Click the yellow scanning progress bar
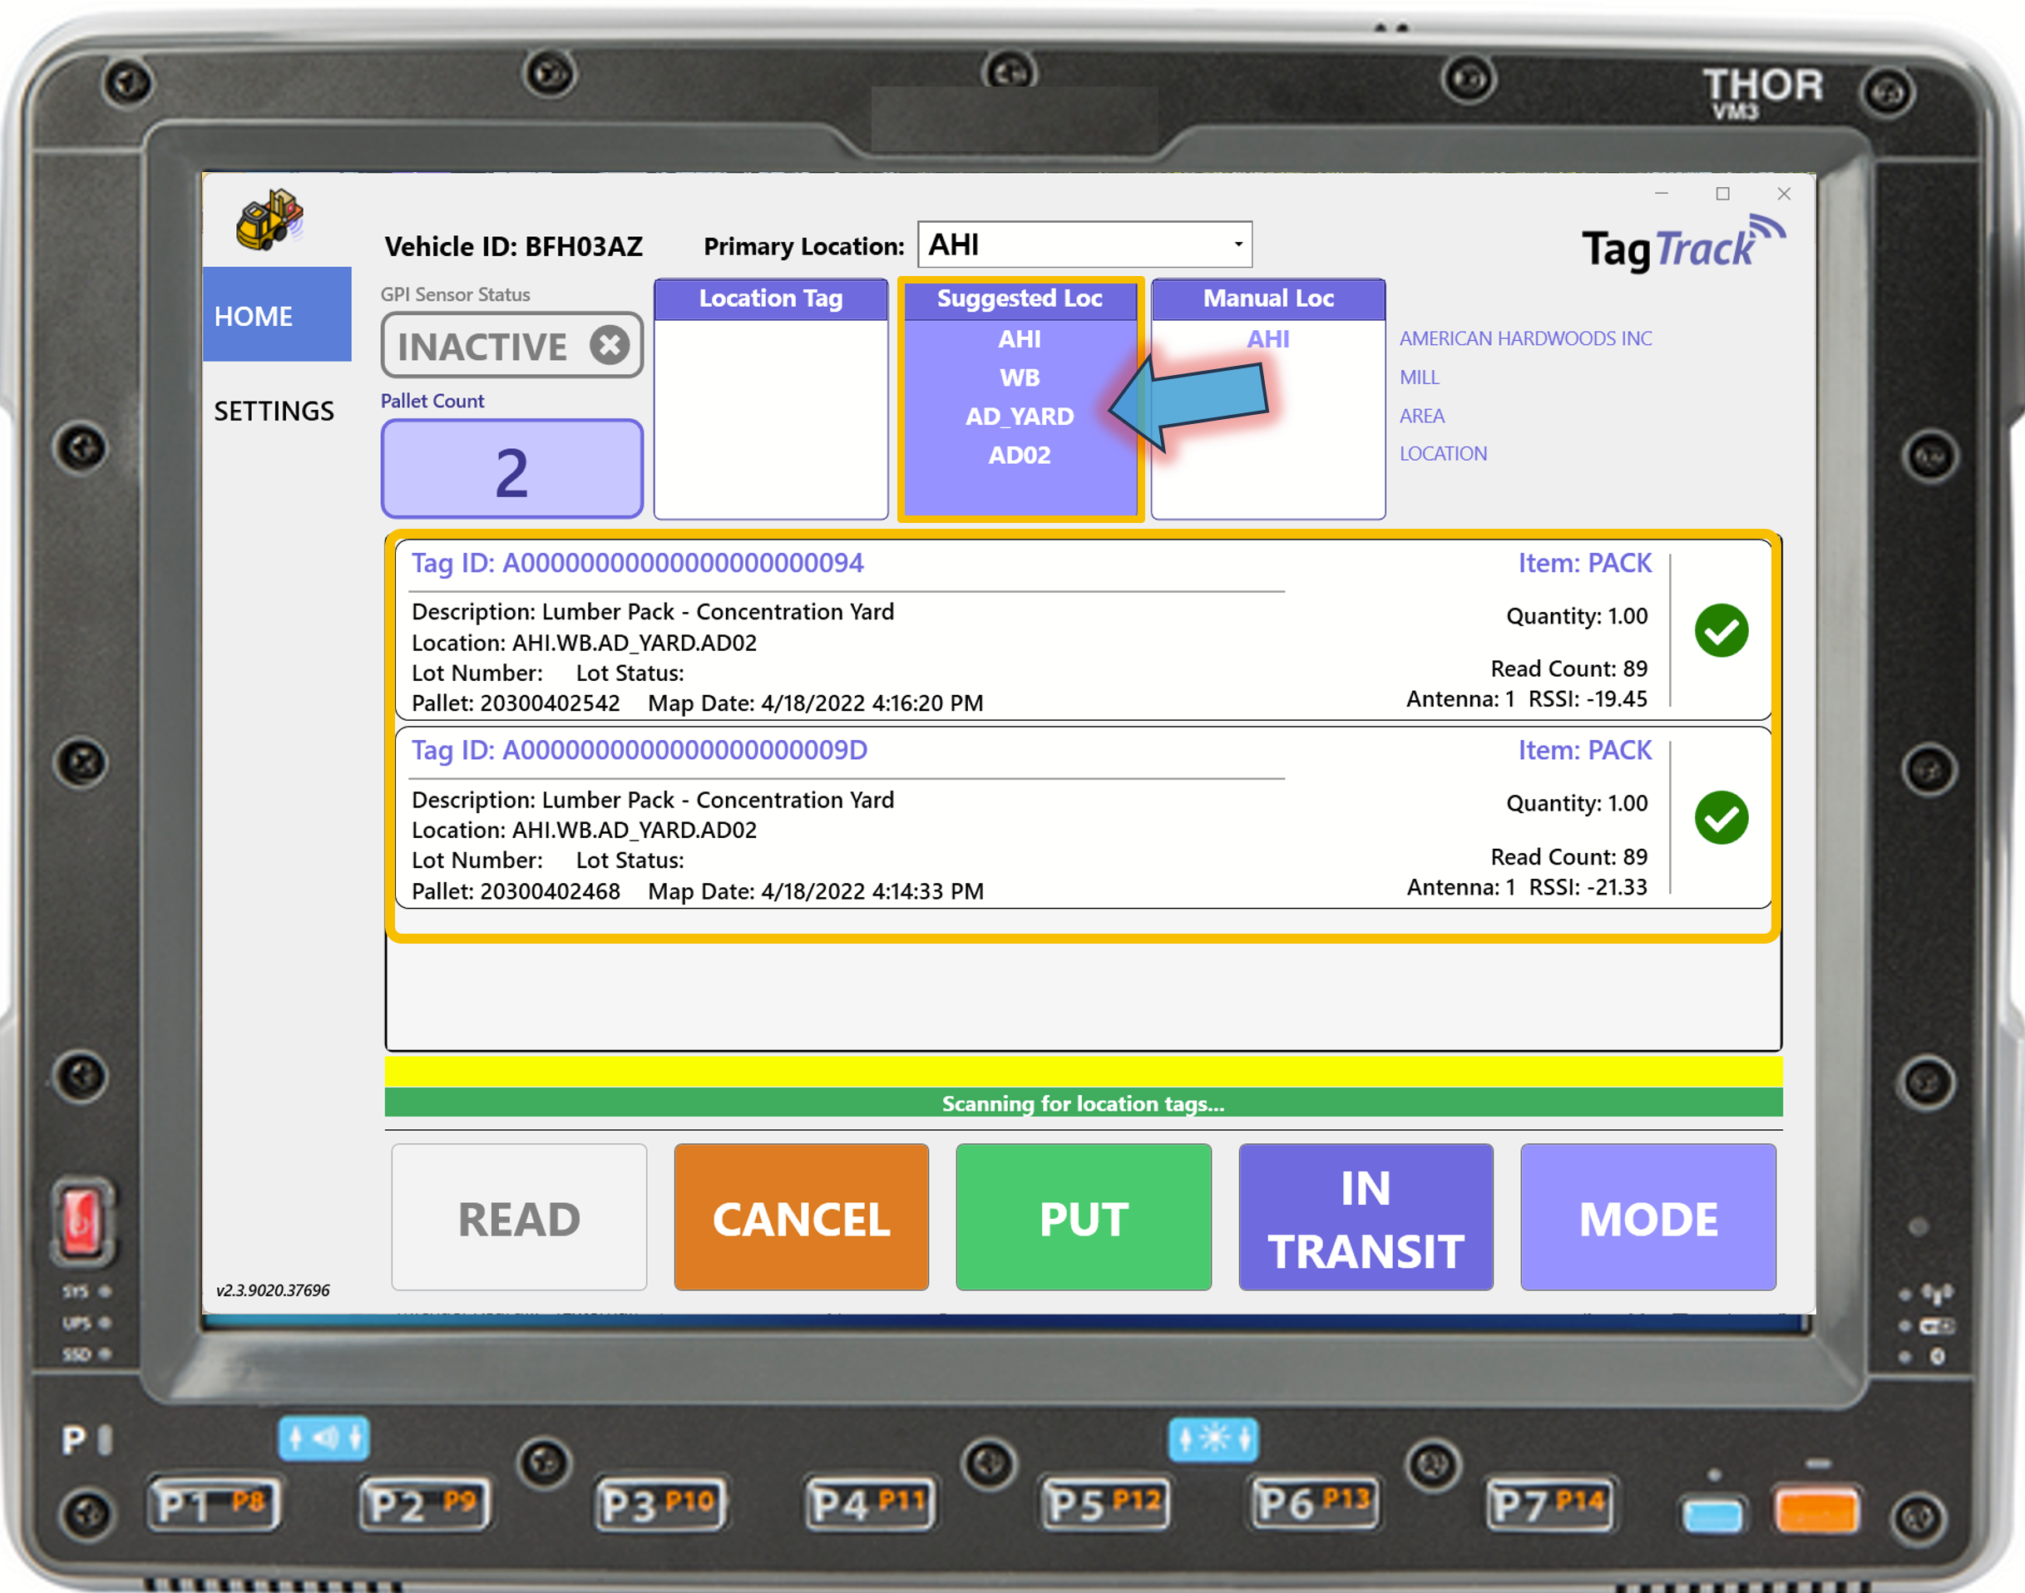 click(x=1082, y=1072)
